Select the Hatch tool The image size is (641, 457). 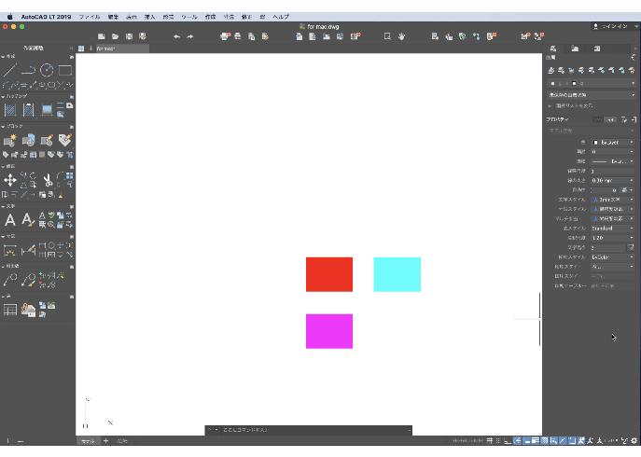[x=10, y=110]
